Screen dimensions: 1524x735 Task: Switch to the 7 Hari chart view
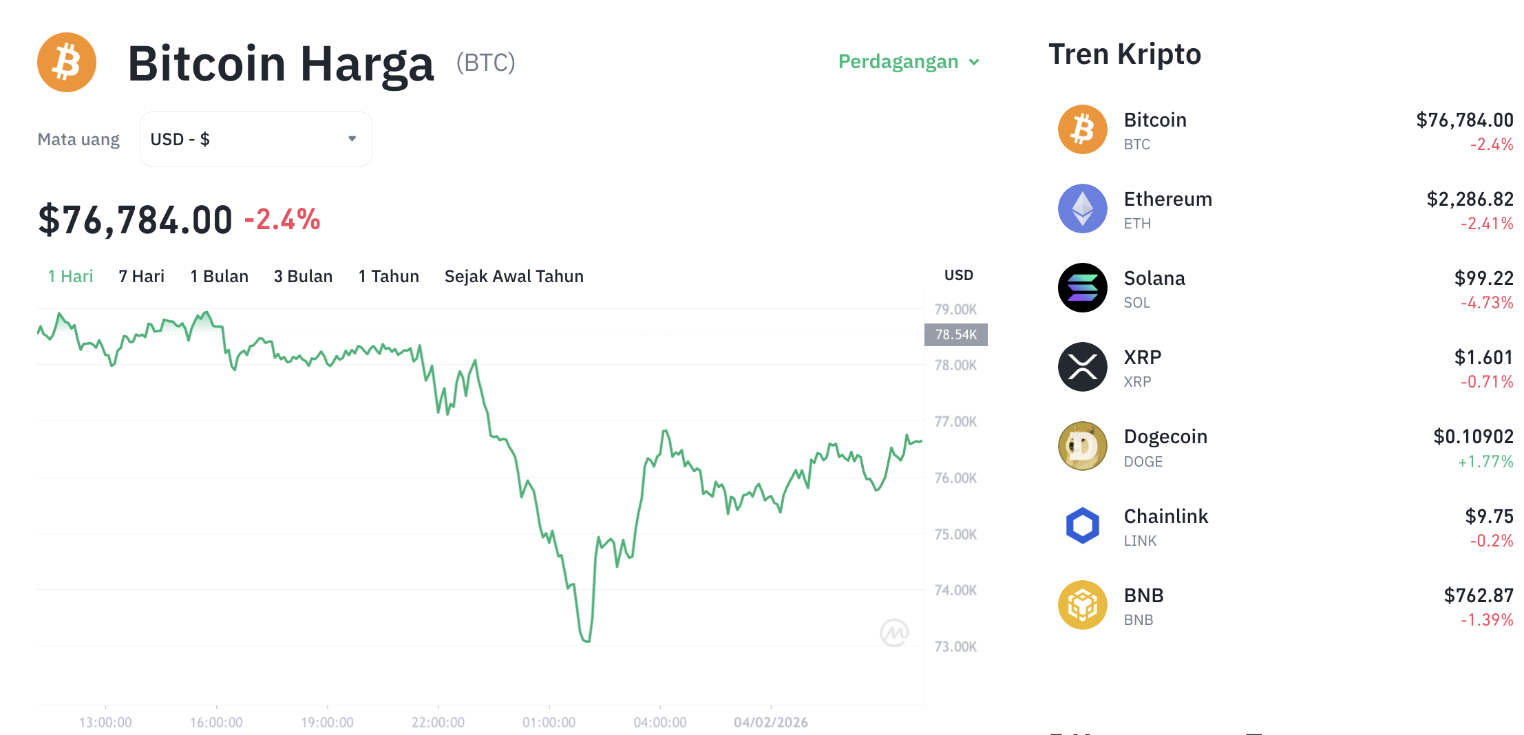tap(140, 276)
